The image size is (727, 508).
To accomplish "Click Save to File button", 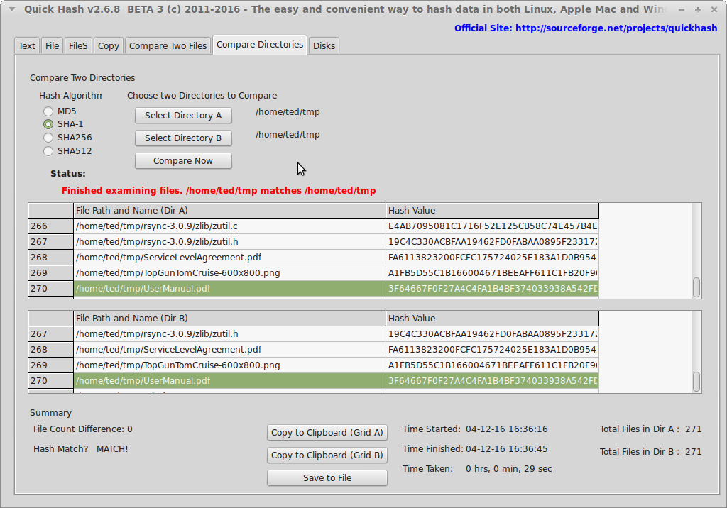I will tap(327, 478).
